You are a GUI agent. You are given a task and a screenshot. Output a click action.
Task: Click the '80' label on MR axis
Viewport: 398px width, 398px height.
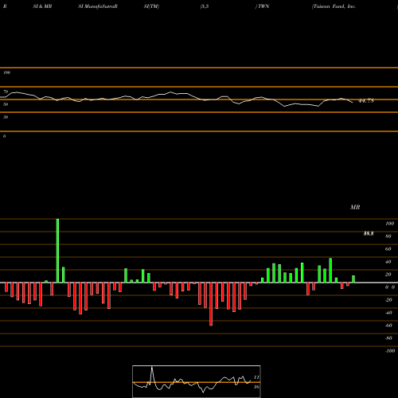tap(388, 236)
